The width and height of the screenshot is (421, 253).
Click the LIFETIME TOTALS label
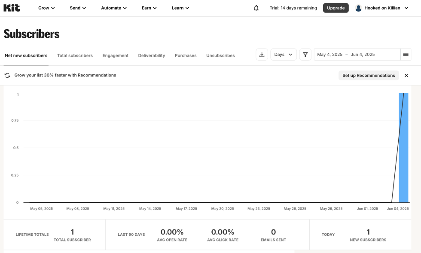pyautogui.click(x=32, y=235)
